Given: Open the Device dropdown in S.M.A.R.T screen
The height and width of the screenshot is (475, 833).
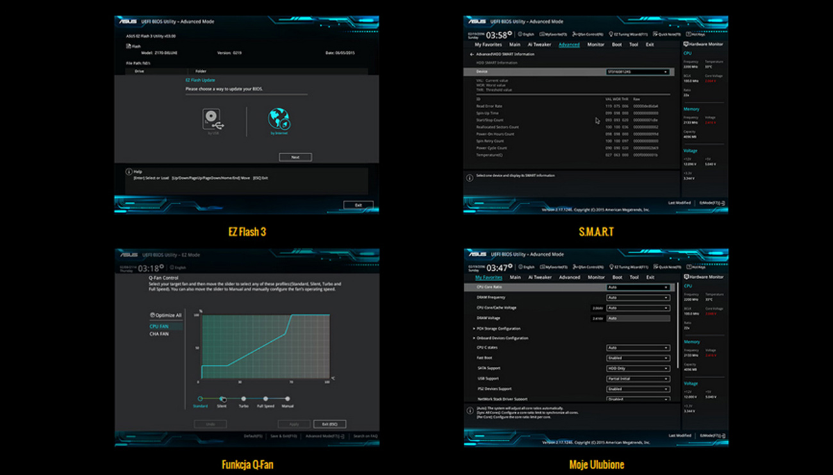Looking at the screenshot, I should point(638,72).
